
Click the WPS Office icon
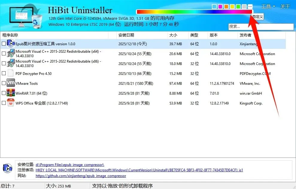tap(11, 103)
